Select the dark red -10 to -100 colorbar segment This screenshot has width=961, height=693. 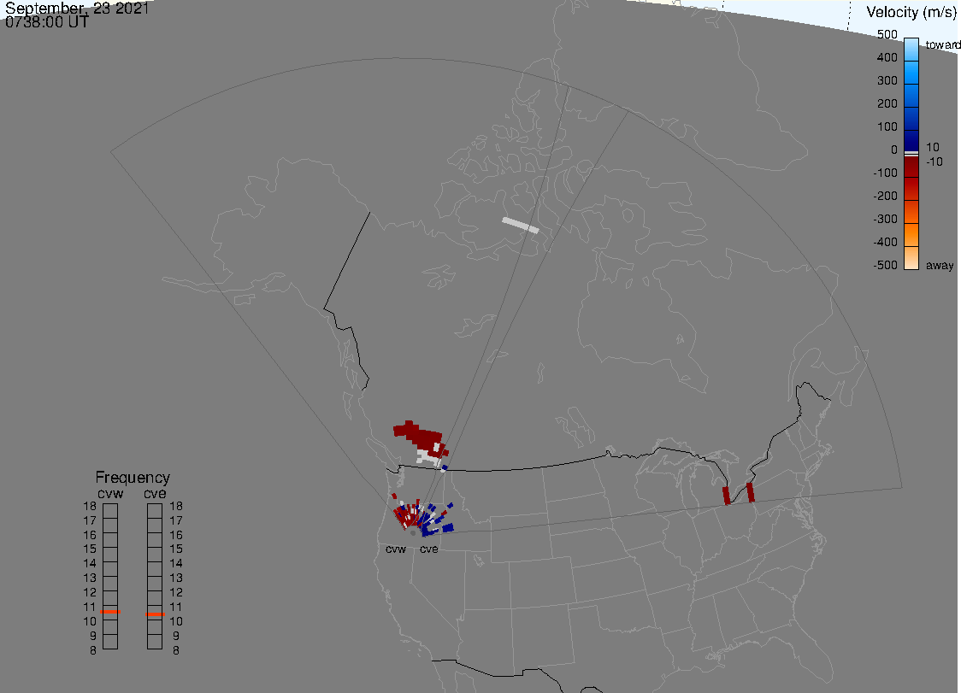pos(911,167)
